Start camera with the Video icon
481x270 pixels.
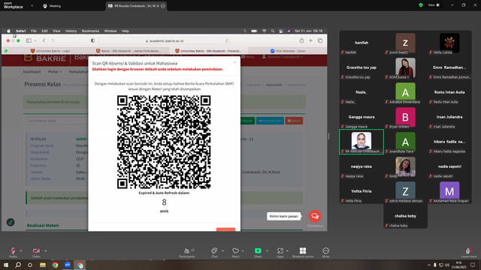coord(36,250)
